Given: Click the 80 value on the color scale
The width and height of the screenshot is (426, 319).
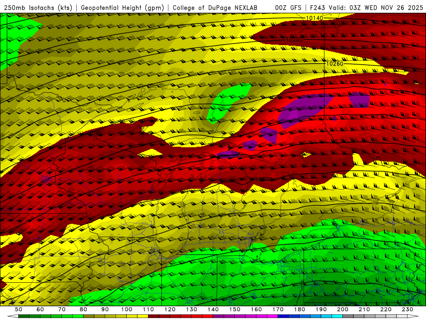Looking at the screenshot, I should (84, 309).
